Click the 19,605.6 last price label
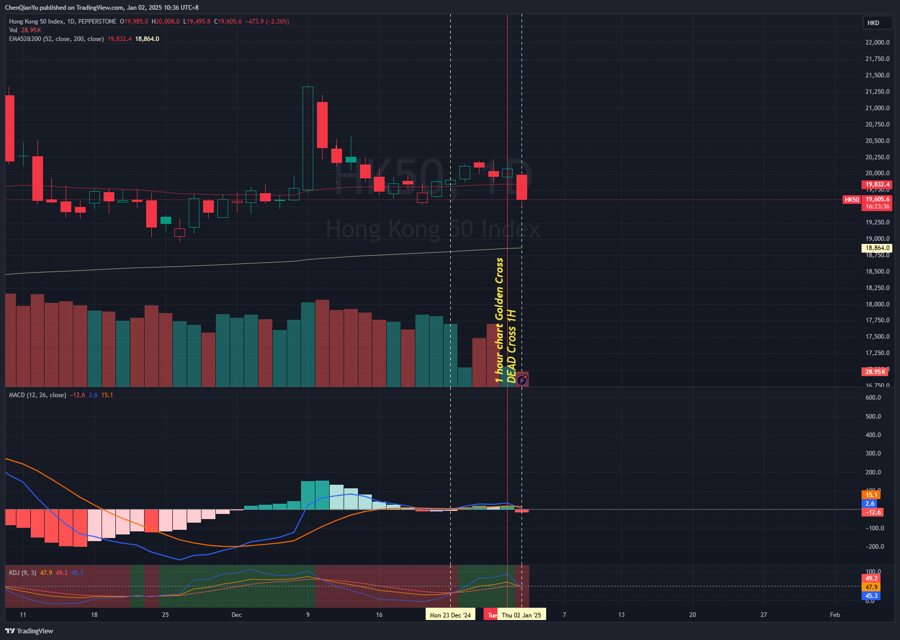Image resolution: width=900 pixels, height=640 pixels. click(x=877, y=199)
